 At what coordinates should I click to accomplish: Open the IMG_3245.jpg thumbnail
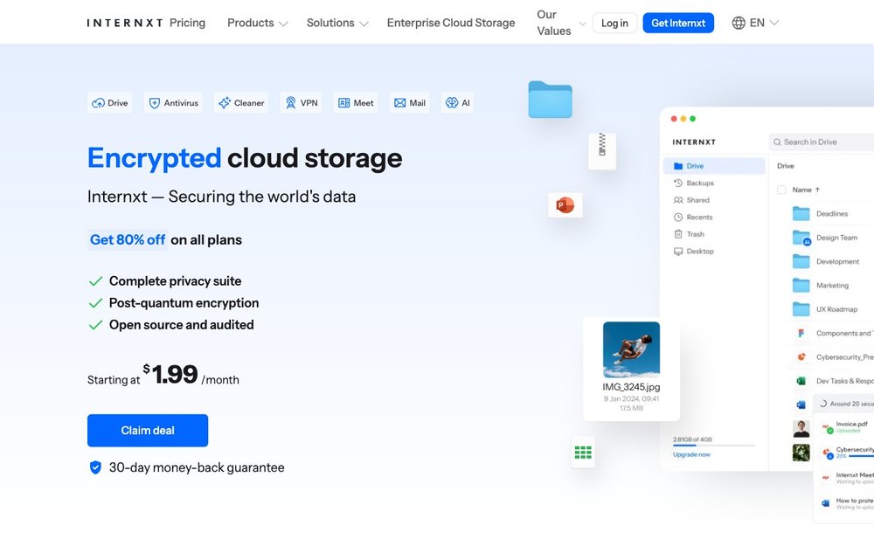pos(632,349)
